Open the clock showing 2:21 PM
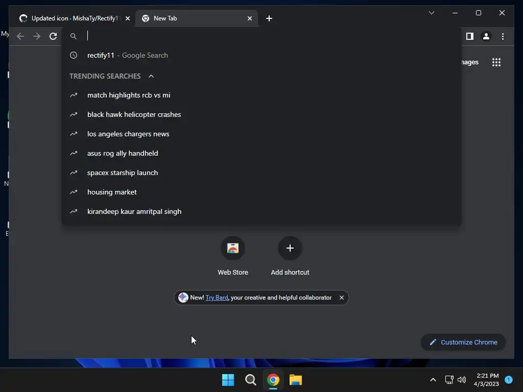Image resolution: width=523 pixels, height=392 pixels. pos(487,380)
